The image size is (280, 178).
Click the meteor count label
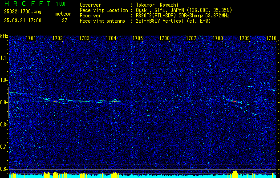(63, 14)
